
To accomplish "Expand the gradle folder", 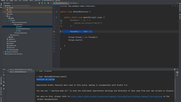I will tap(5, 14).
